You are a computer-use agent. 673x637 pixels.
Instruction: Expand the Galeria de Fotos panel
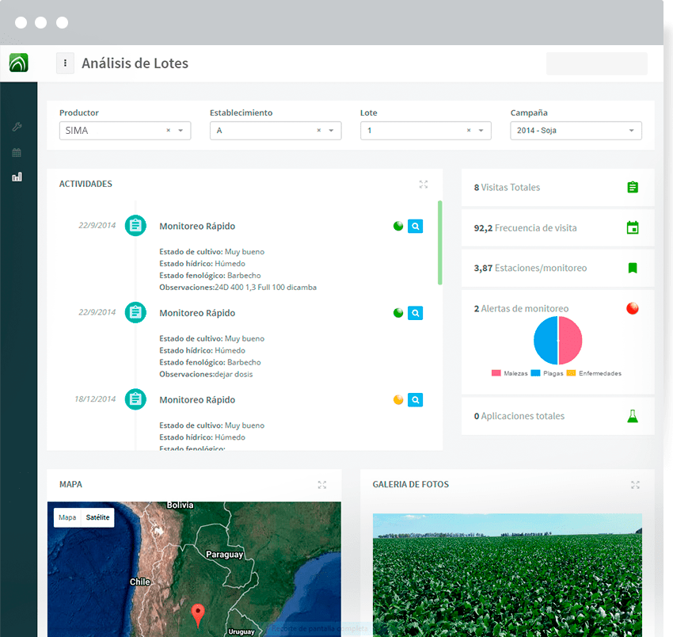(x=635, y=485)
